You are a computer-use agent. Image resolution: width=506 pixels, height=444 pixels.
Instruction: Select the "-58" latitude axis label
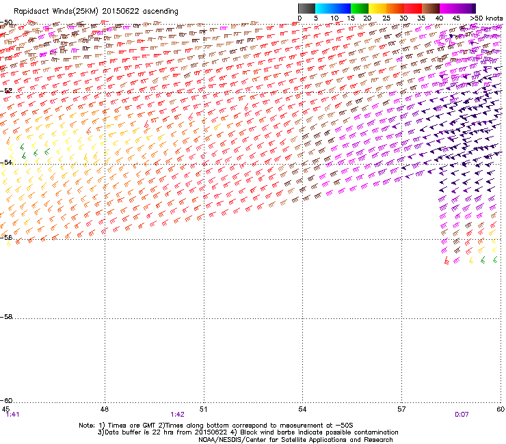(6, 317)
